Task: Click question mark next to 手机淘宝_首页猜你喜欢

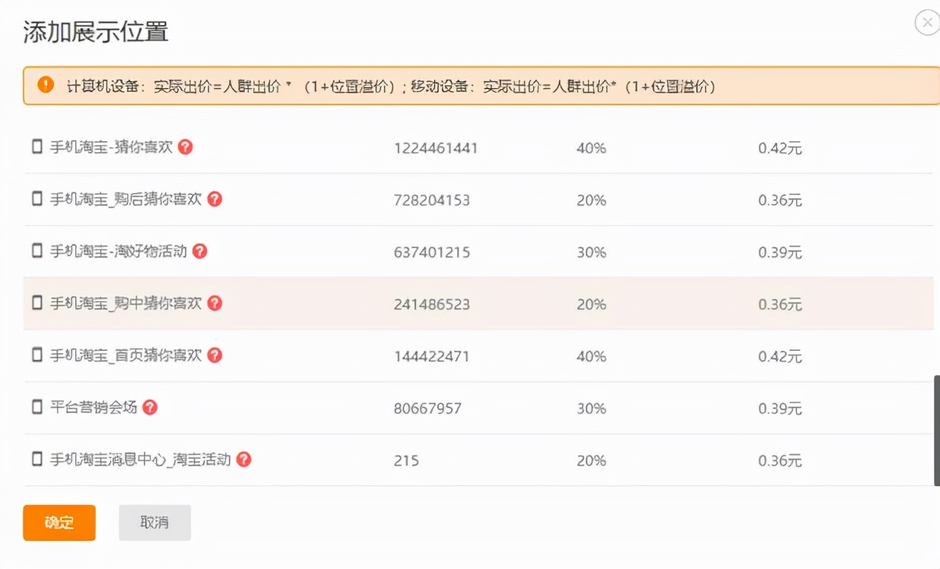Action: [214, 354]
